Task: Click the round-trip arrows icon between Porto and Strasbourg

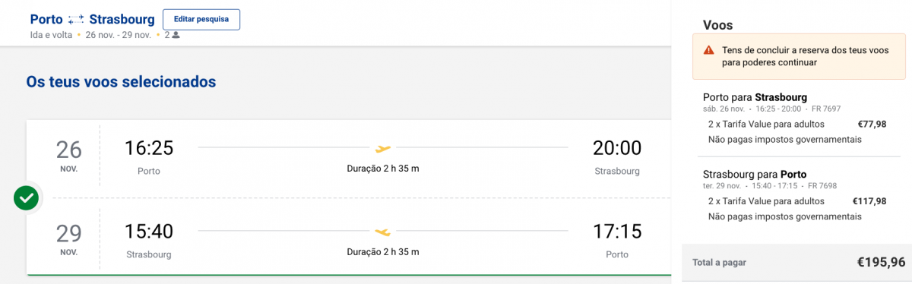Action: [76, 19]
